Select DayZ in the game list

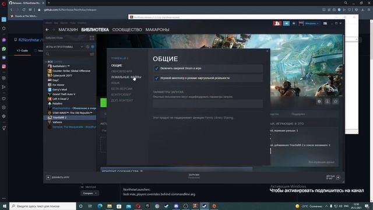pyautogui.click(x=55, y=80)
